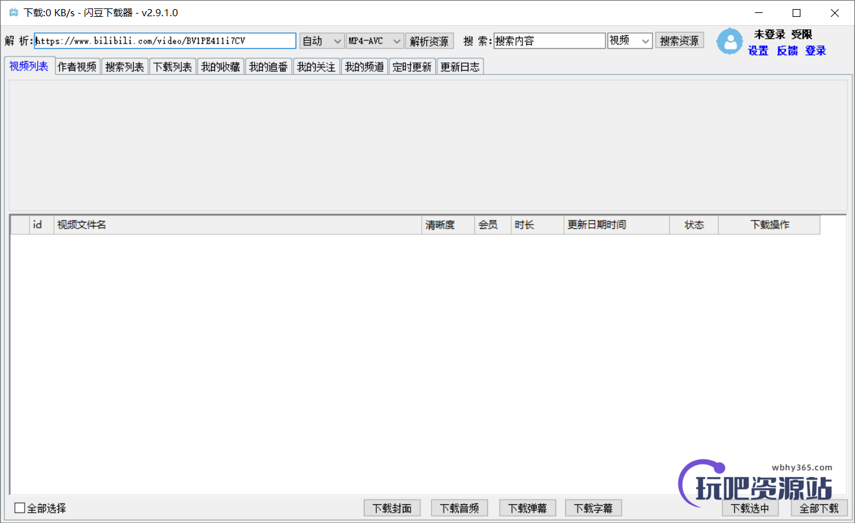The height and width of the screenshot is (523, 855).
Task: Open the 反馈 link
Action: point(787,51)
